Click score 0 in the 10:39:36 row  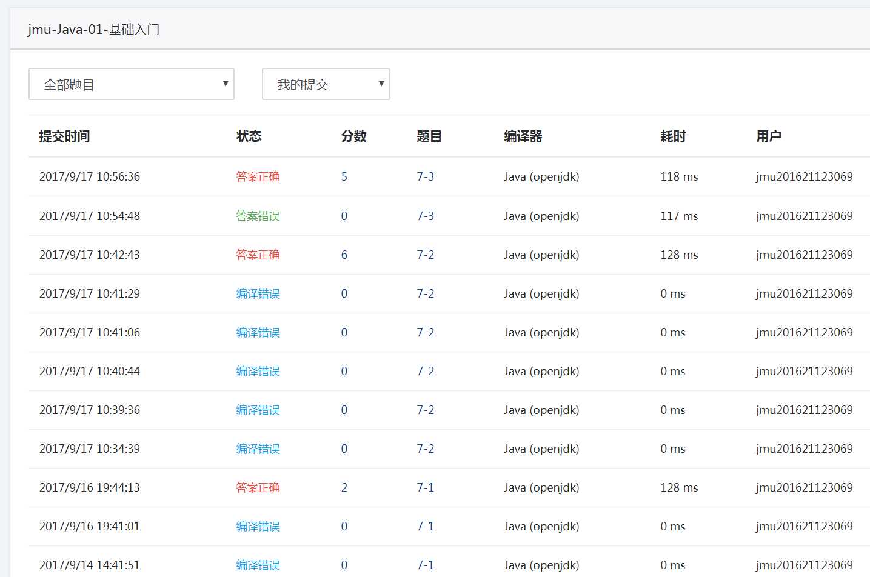[x=344, y=410]
